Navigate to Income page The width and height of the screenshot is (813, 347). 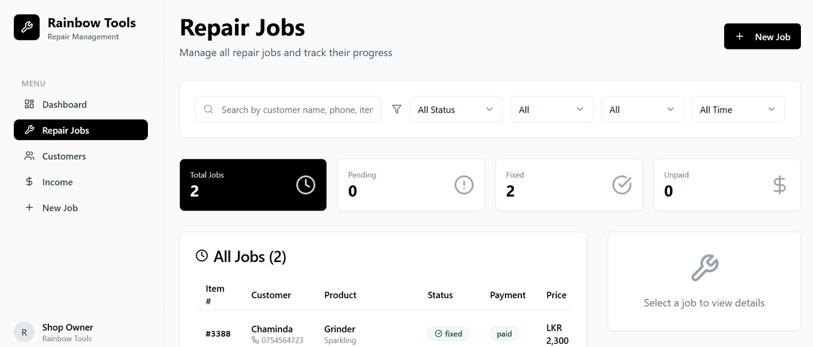57,182
